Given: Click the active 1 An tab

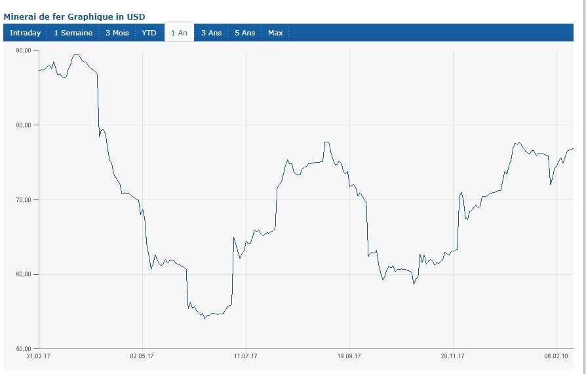Looking at the screenshot, I should (x=179, y=33).
